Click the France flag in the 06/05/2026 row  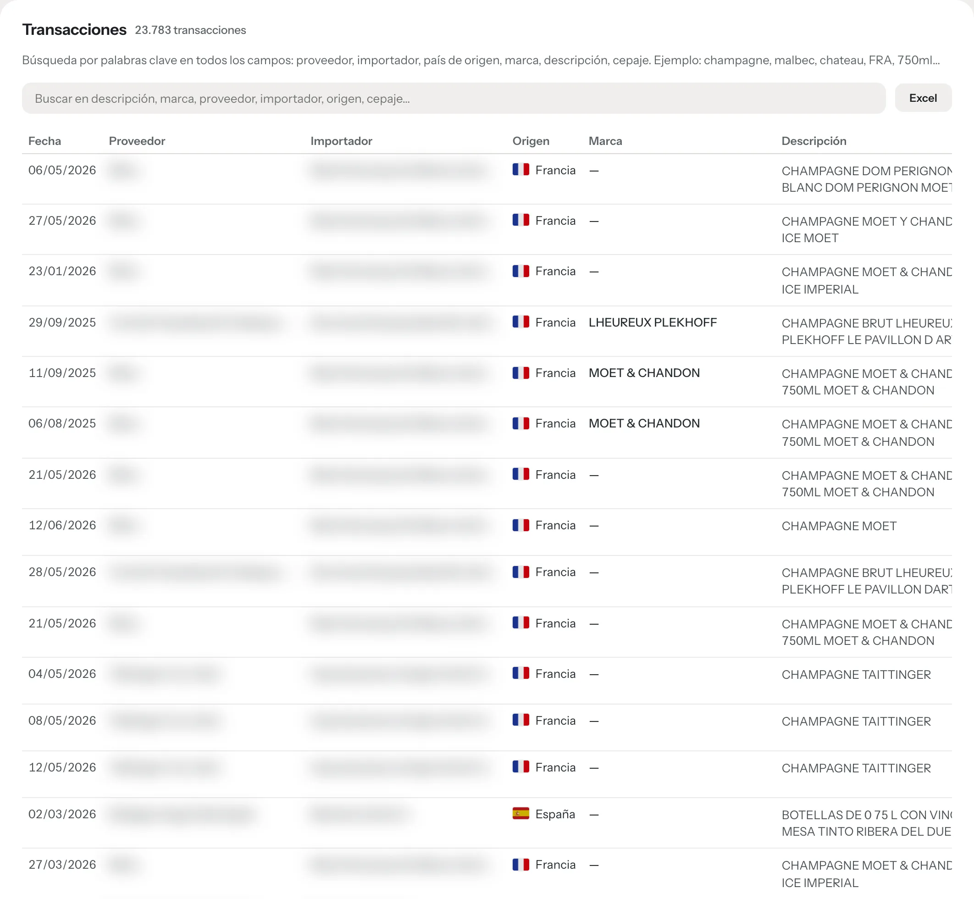point(521,169)
